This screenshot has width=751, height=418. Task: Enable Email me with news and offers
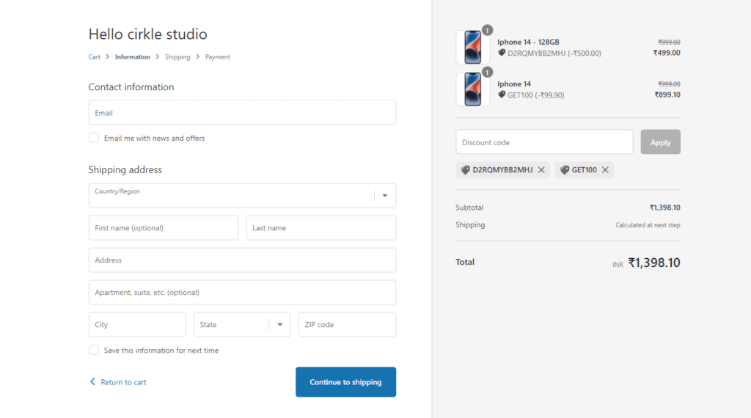94,138
